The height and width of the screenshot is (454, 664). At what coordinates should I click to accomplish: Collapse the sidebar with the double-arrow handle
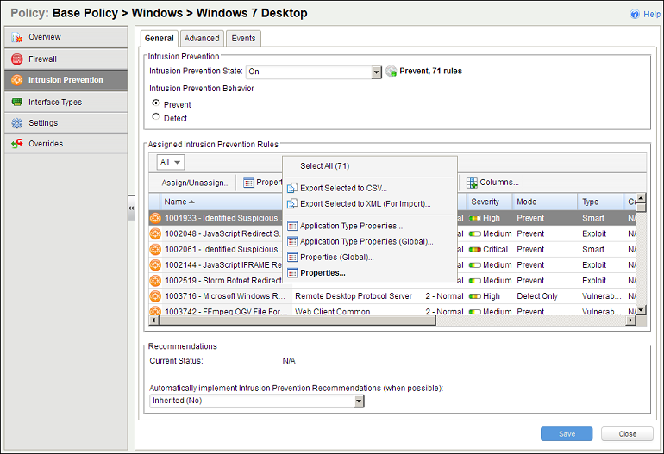(x=131, y=208)
